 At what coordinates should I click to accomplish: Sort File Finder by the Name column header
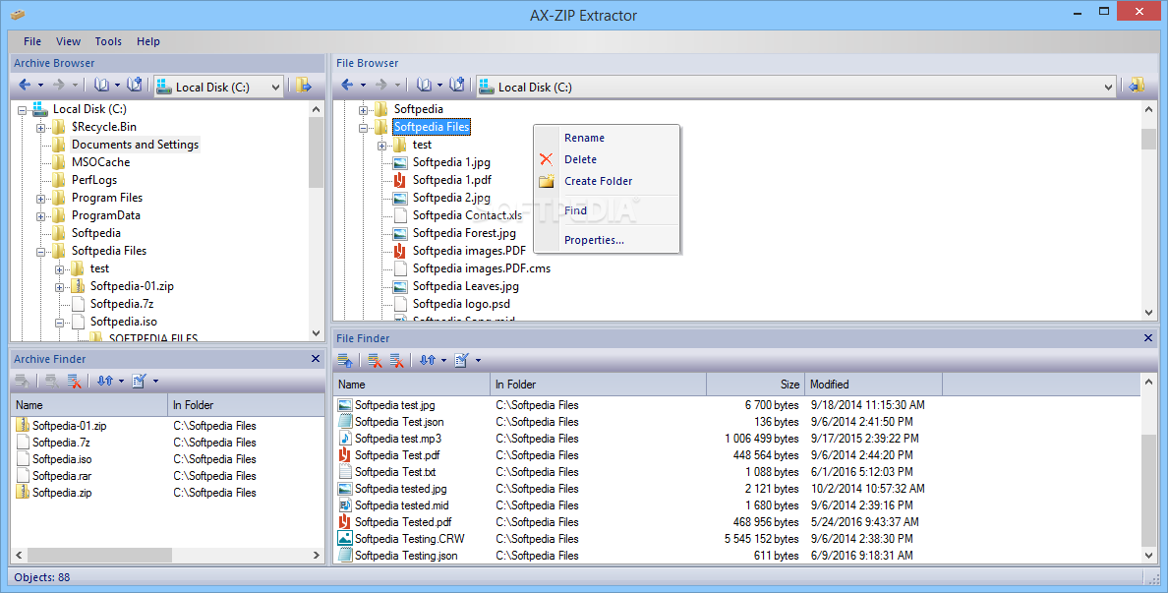coord(412,385)
